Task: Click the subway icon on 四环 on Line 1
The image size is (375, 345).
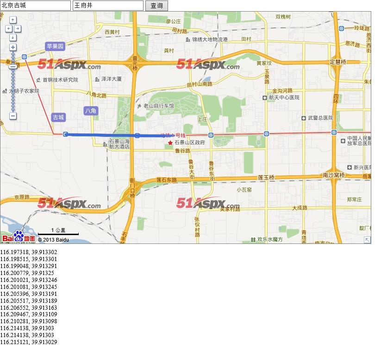Action: (x=334, y=132)
